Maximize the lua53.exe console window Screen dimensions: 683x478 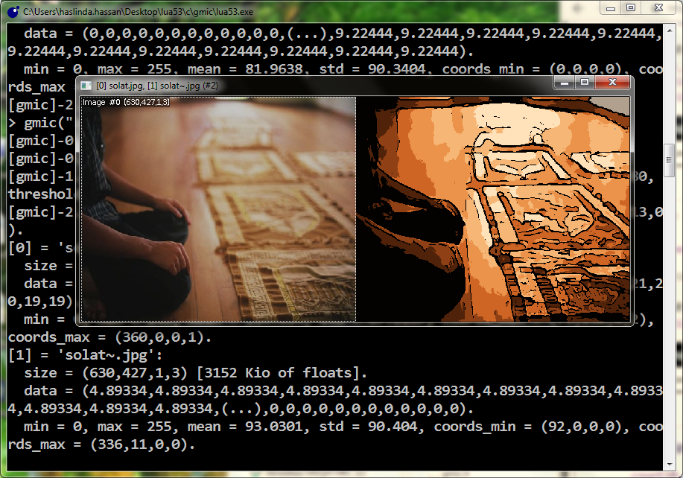(x=631, y=8)
